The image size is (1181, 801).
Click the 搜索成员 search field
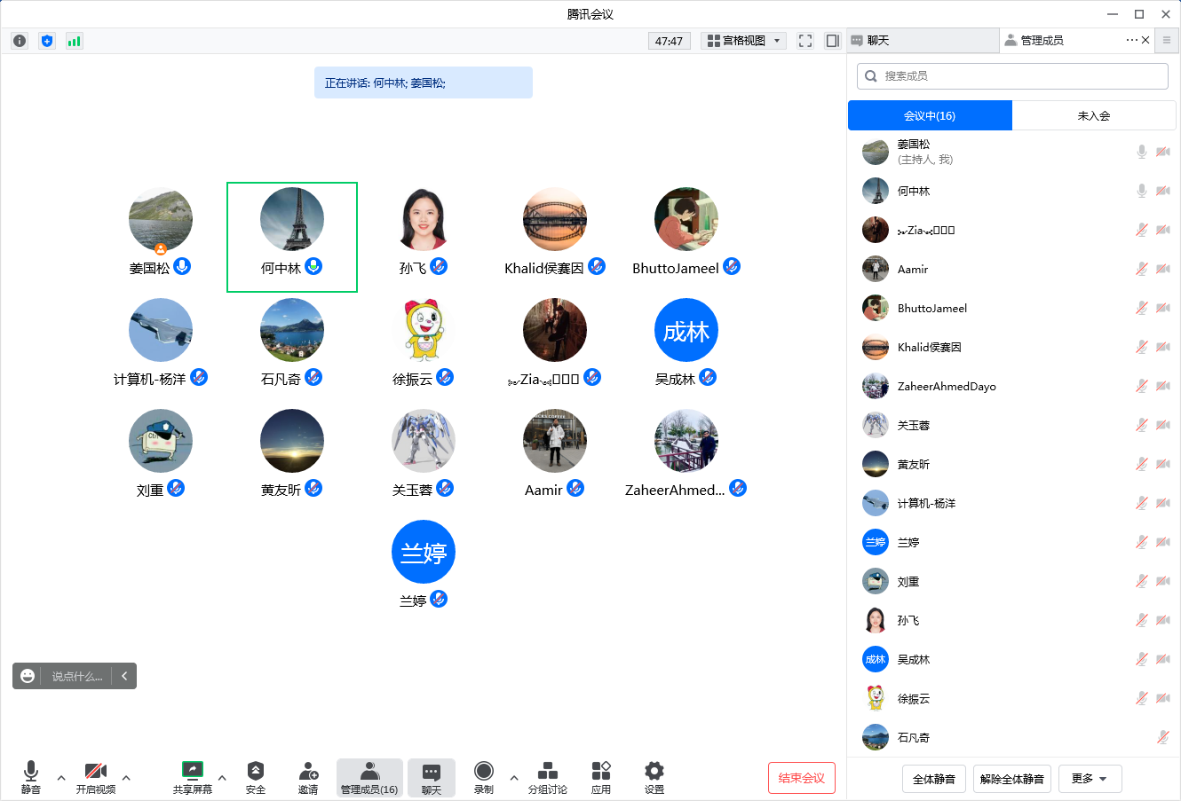[x=1012, y=76]
